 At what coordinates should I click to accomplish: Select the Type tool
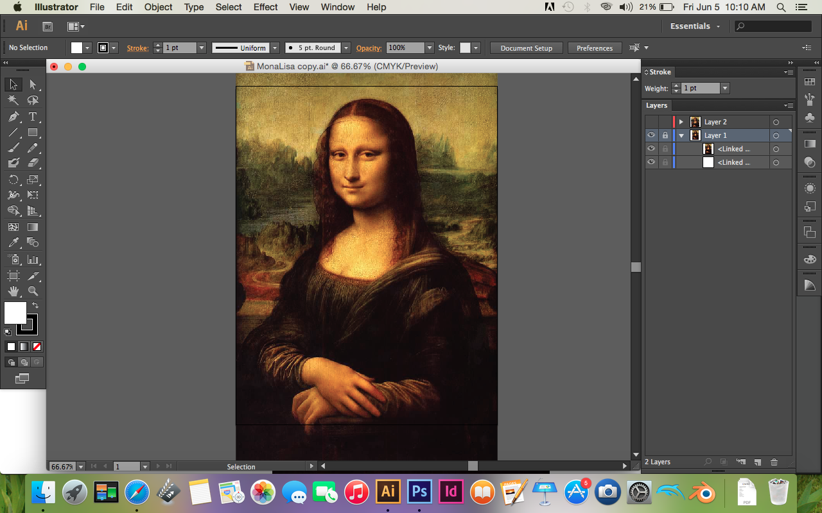point(33,117)
